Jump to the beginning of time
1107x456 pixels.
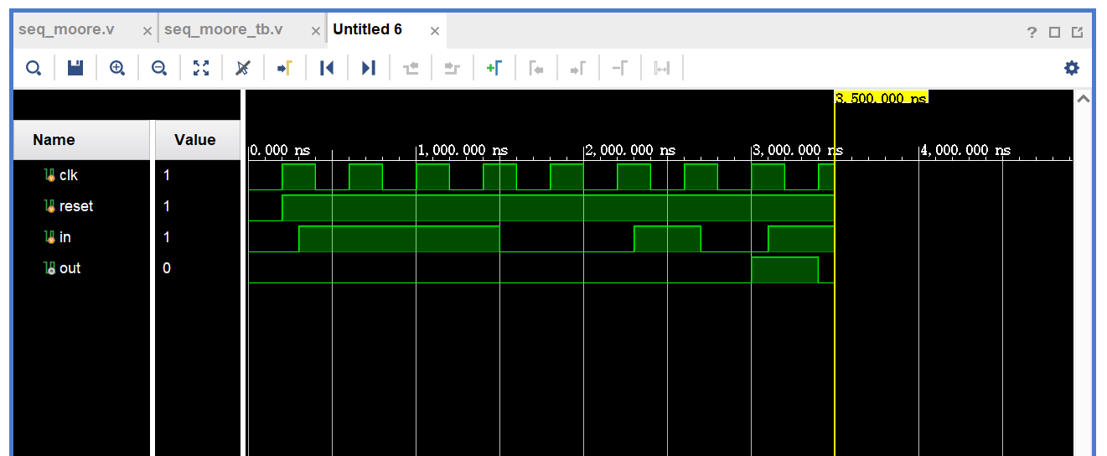(327, 68)
